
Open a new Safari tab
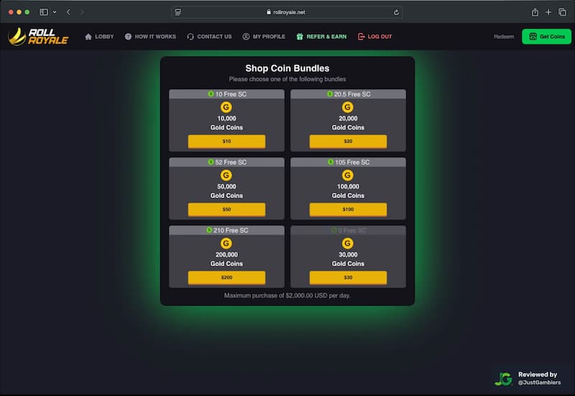pos(548,12)
